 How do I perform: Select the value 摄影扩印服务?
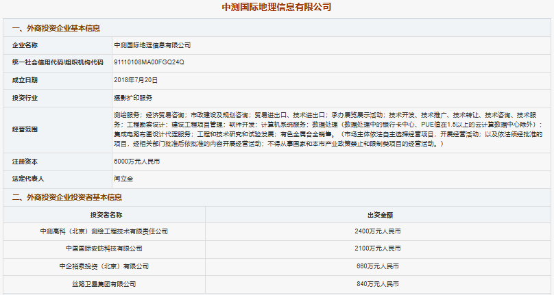133,98
